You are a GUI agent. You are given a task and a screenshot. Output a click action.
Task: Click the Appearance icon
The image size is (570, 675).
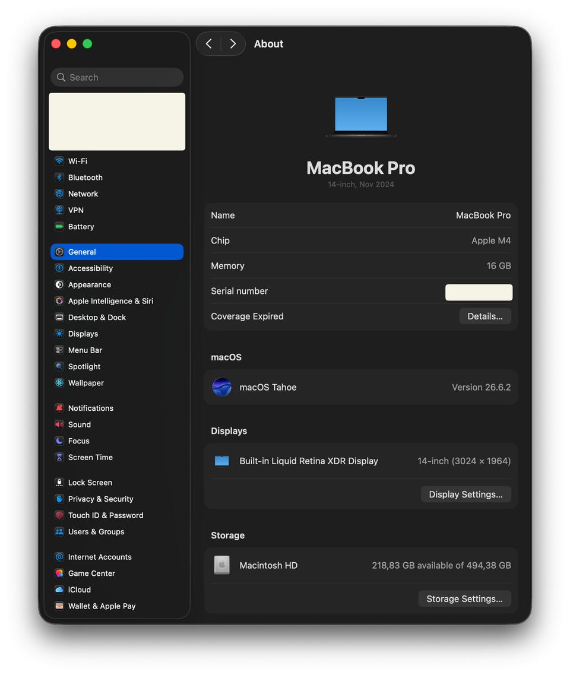(x=59, y=284)
